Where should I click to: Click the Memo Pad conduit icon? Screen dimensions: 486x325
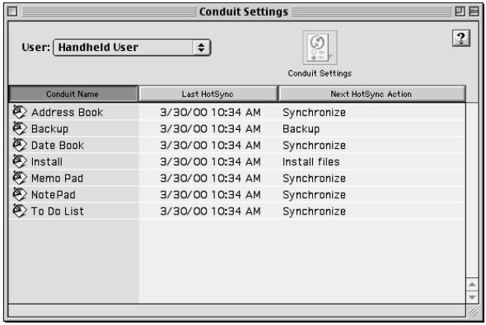20,178
